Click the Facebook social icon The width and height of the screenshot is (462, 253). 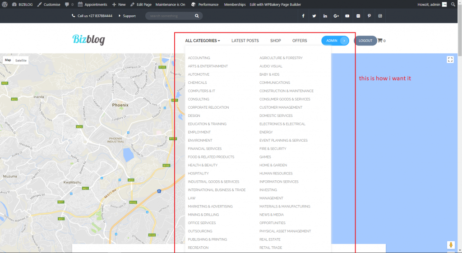point(303,16)
